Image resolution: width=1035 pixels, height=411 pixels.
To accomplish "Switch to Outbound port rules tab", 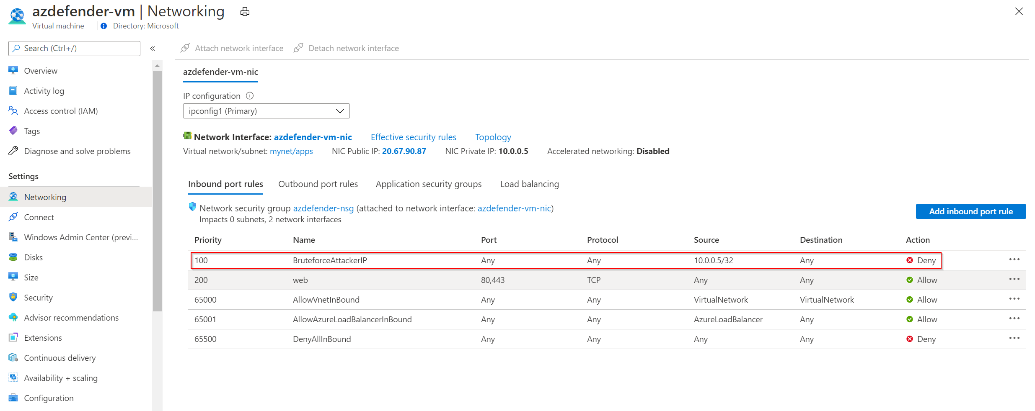I will [318, 184].
